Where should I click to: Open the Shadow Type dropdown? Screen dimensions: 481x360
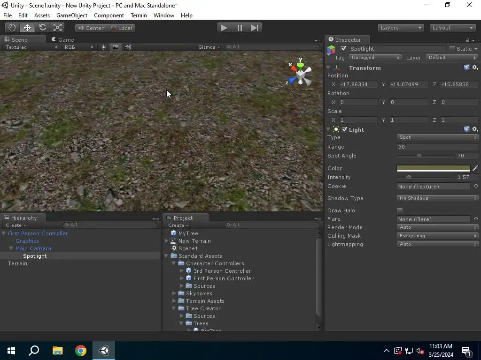(437, 198)
